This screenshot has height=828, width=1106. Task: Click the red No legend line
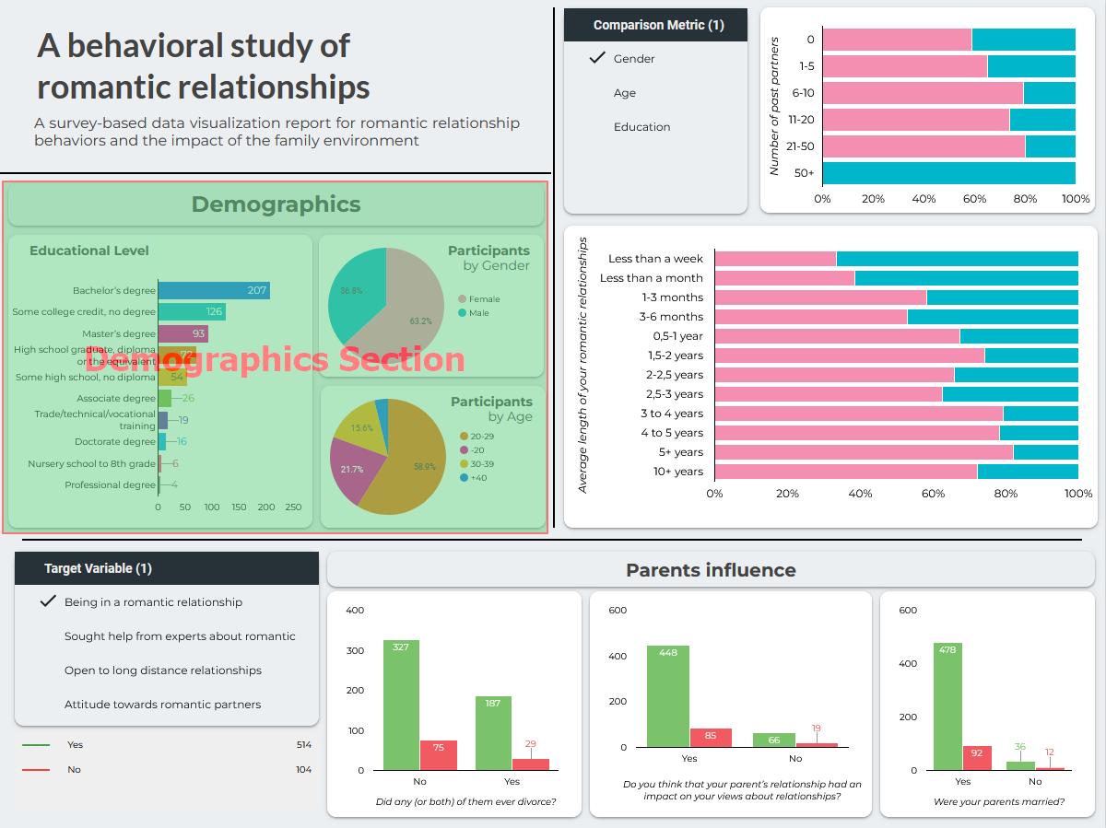click(x=36, y=770)
